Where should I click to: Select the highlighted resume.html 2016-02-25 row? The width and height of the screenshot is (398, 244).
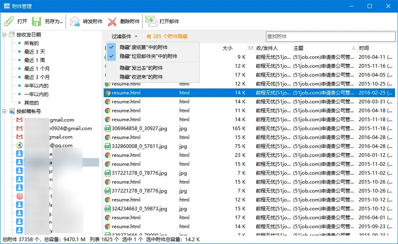point(249,93)
